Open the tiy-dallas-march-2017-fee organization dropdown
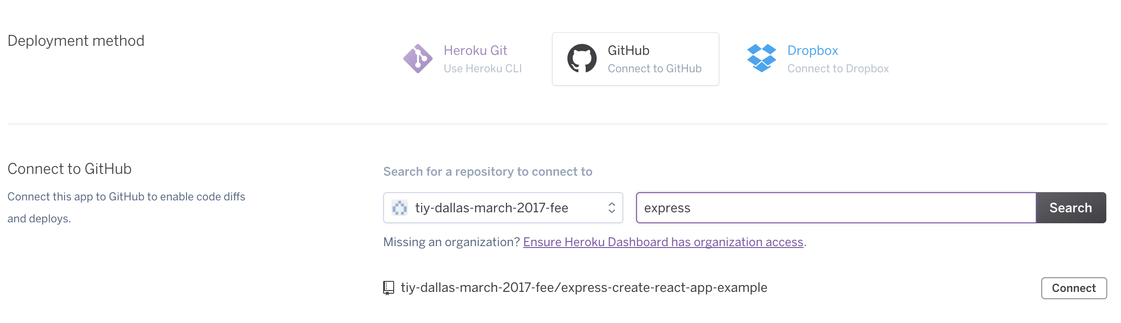This screenshot has height=323, width=1121. coord(503,208)
